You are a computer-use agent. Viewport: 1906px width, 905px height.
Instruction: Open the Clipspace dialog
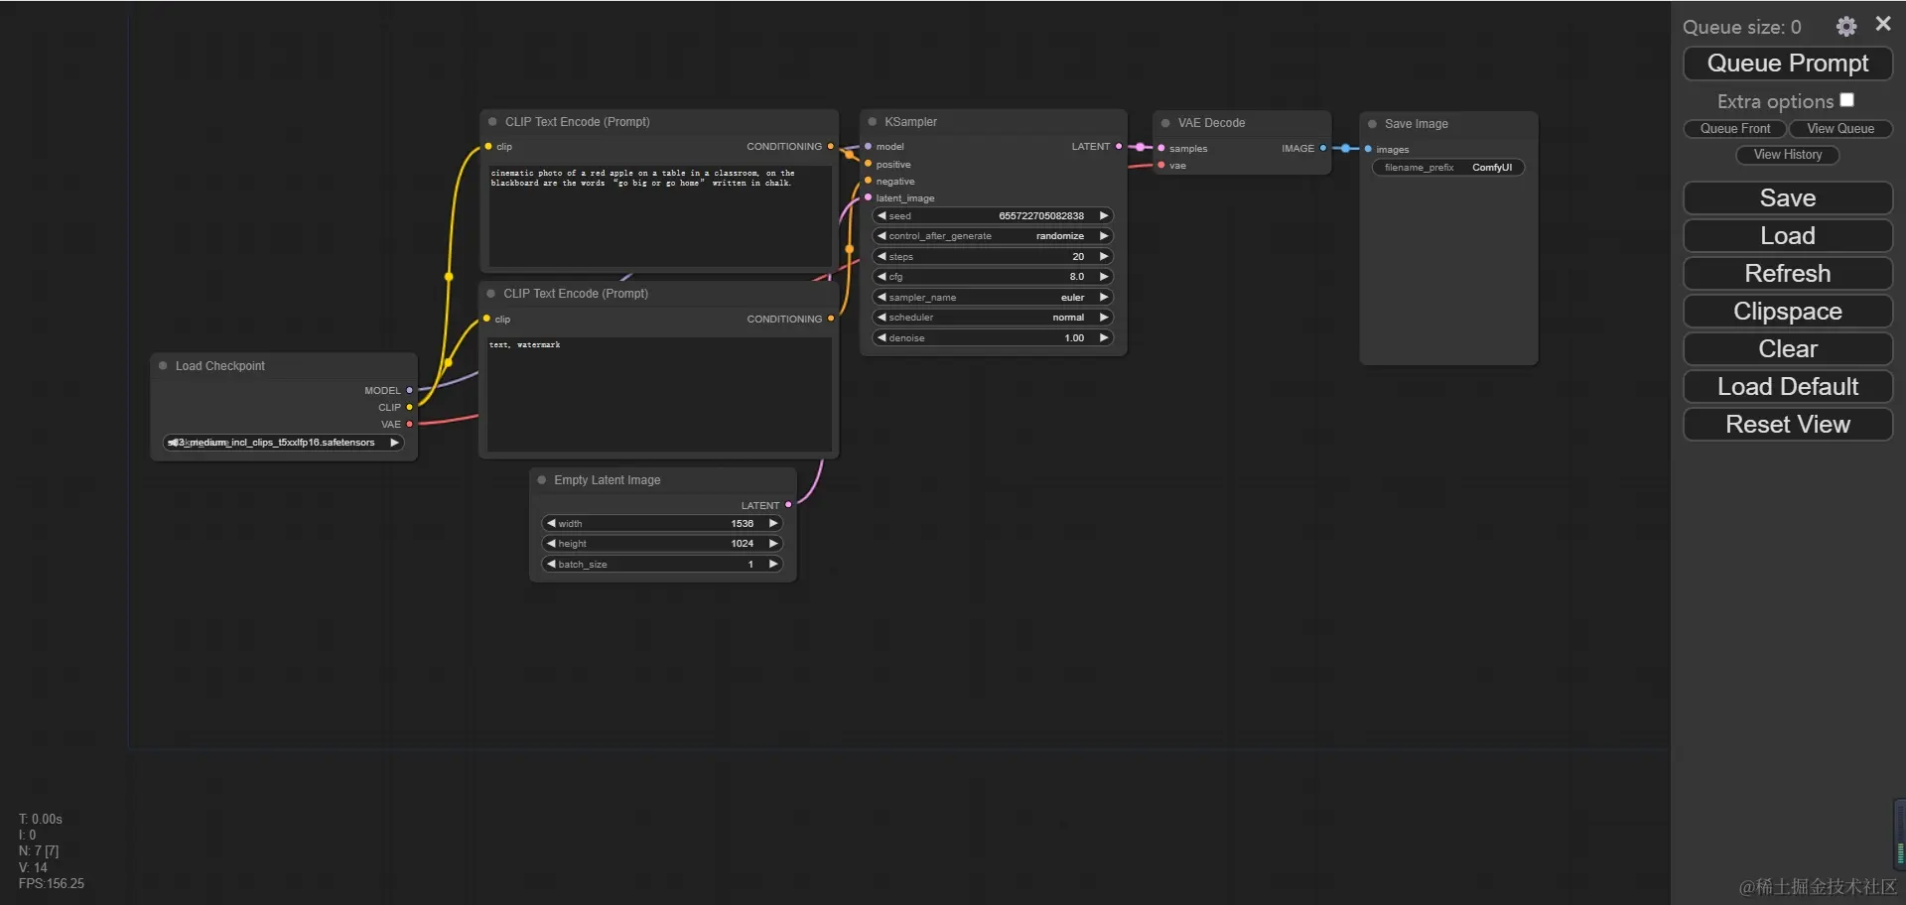(x=1788, y=312)
